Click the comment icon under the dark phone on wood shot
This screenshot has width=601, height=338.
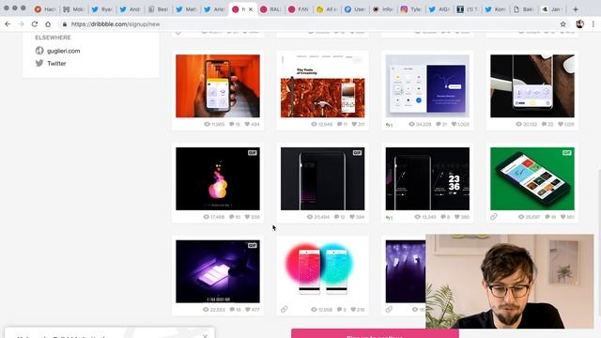pos(544,124)
